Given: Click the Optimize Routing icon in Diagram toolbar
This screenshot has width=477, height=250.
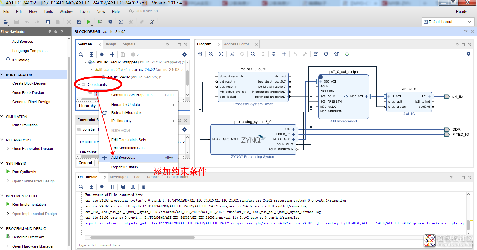Looking at the screenshot, I should coord(337,54).
